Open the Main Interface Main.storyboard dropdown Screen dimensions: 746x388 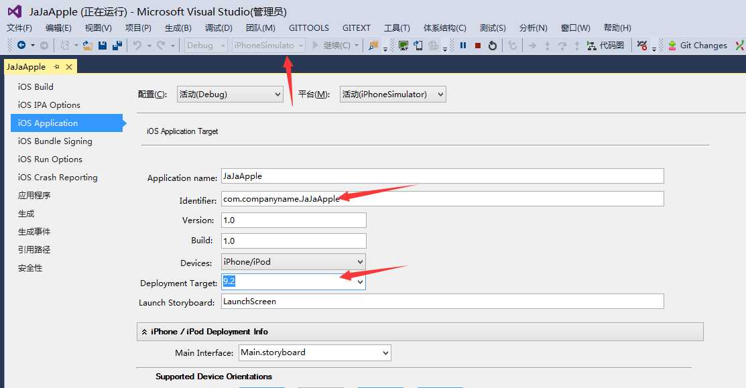click(x=315, y=352)
